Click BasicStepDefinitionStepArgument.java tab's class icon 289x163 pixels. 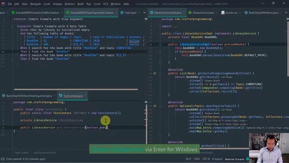[4, 96]
